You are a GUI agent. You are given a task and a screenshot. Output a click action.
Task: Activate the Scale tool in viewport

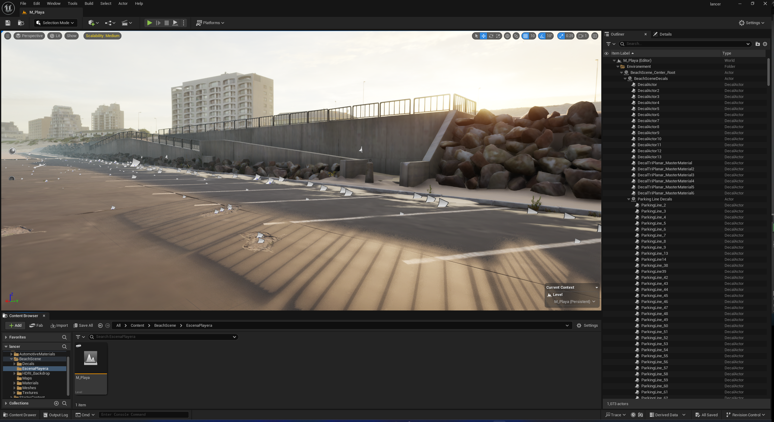[498, 36]
